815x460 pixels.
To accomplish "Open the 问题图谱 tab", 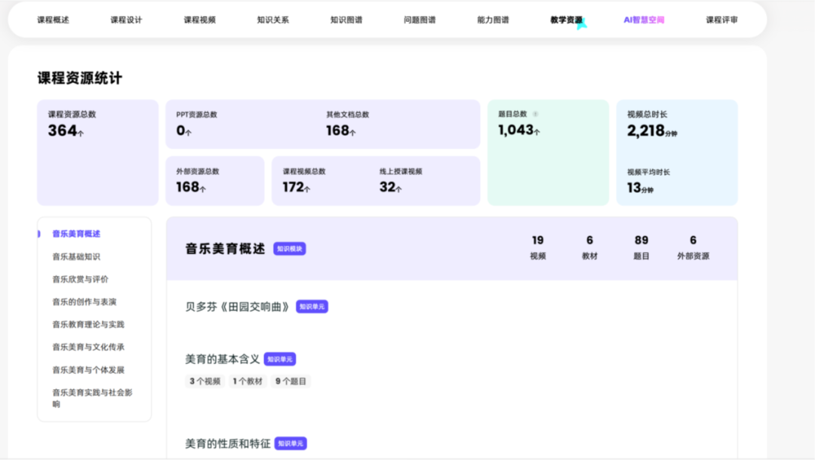I will coord(420,20).
